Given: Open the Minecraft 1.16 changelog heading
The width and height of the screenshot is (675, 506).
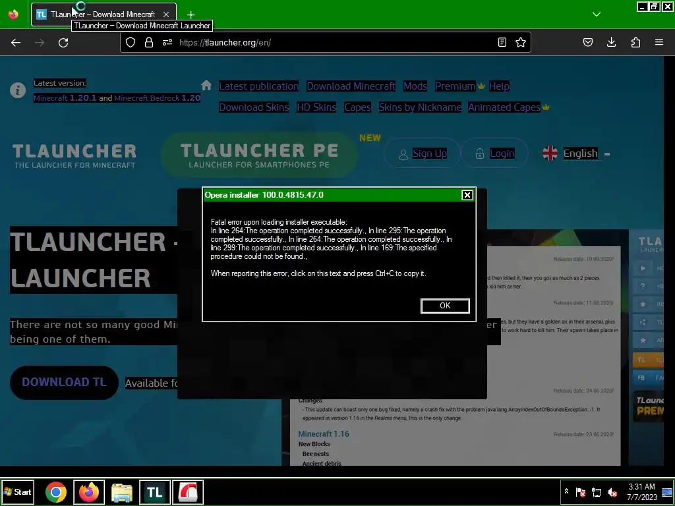Looking at the screenshot, I should (324, 434).
